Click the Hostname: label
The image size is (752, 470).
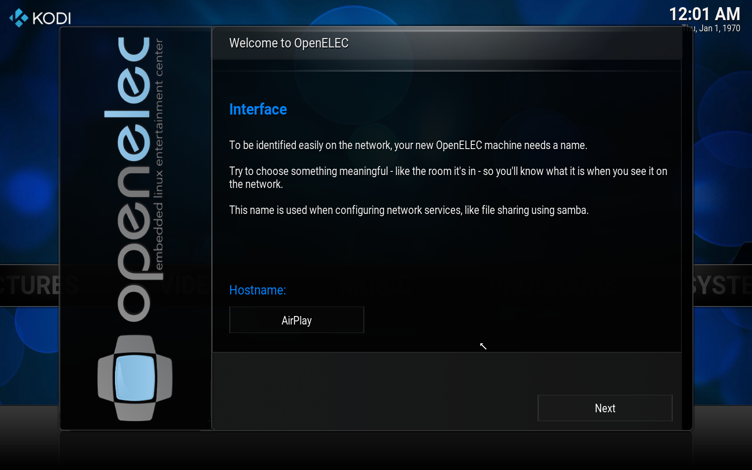pyautogui.click(x=257, y=290)
